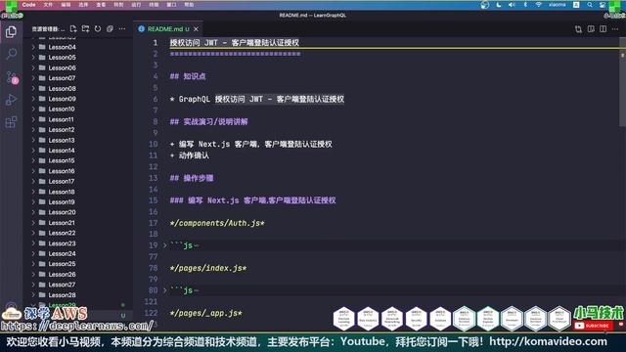Select the Lesson24 folder row
The height and width of the screenshot is (352, 626).
point(78,253)
